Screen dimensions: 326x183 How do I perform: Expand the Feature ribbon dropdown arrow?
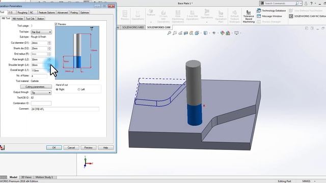pos(151,22)
